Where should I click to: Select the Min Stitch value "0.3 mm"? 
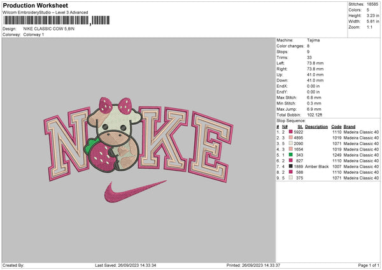point(314,103)
